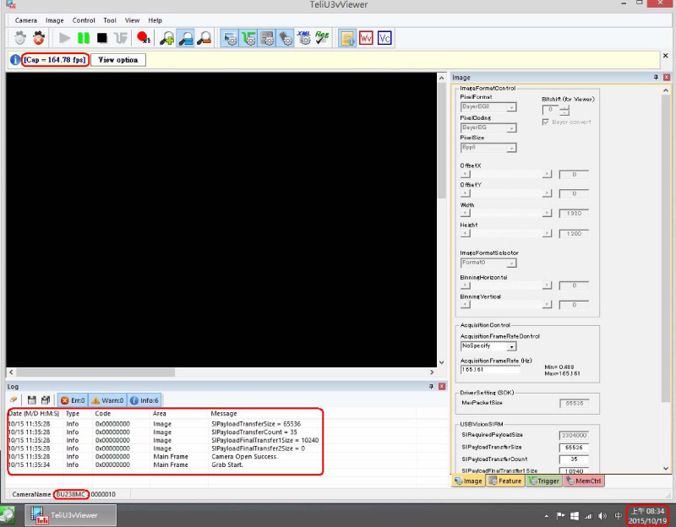
Task: Open the Camera menu
Action: click(25, 20)
